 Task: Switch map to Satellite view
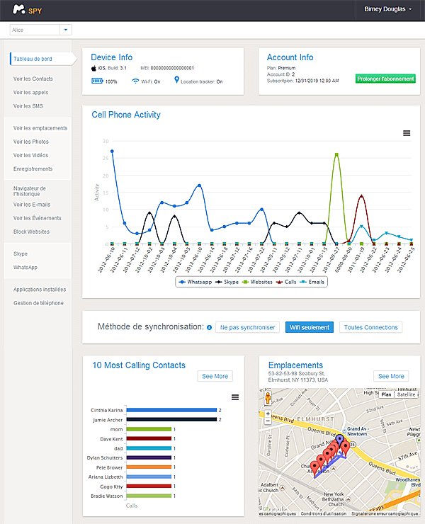(x=406, y=394)
